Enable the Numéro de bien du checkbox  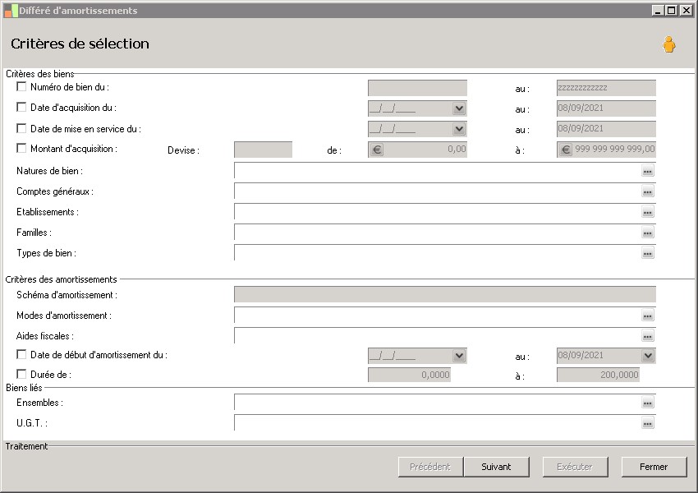pos(21,86)
